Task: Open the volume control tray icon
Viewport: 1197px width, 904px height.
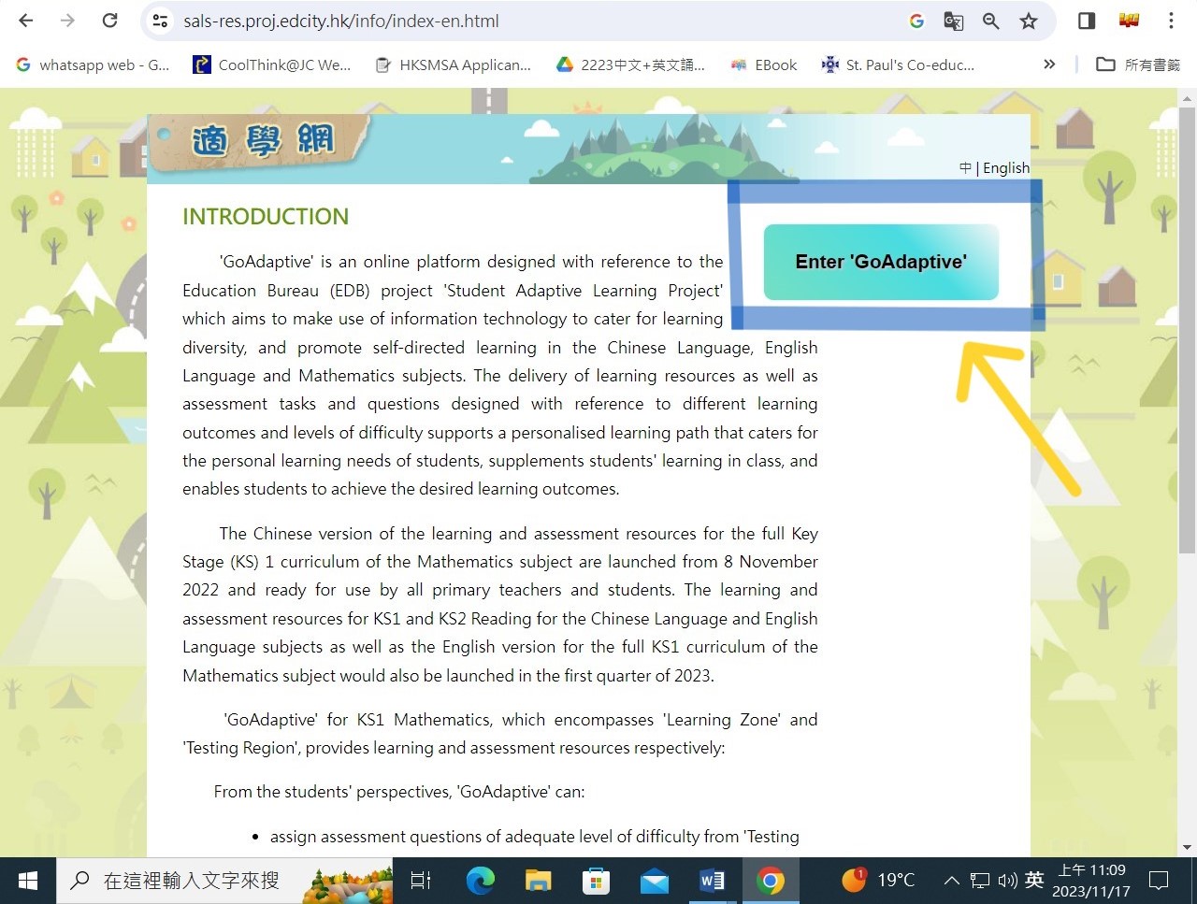Action: 1007,881
